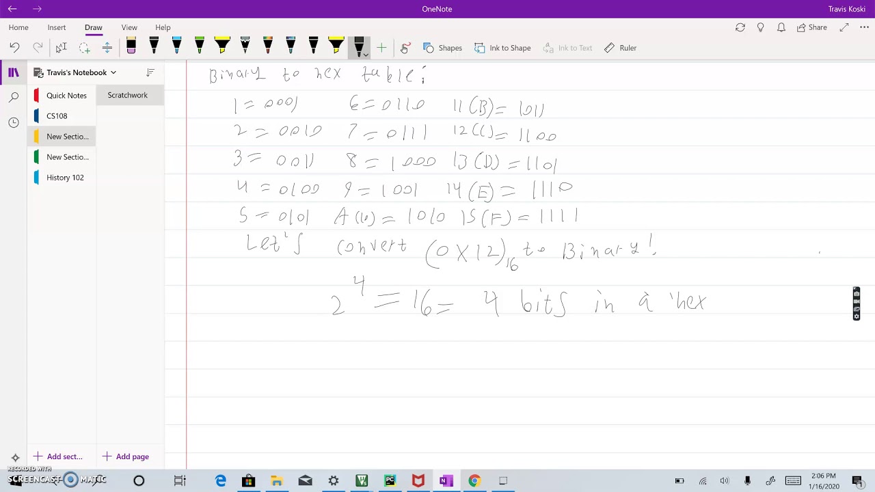875x492 pixels.
Task: Open the Quick Notes section
Action: (62, 96)
